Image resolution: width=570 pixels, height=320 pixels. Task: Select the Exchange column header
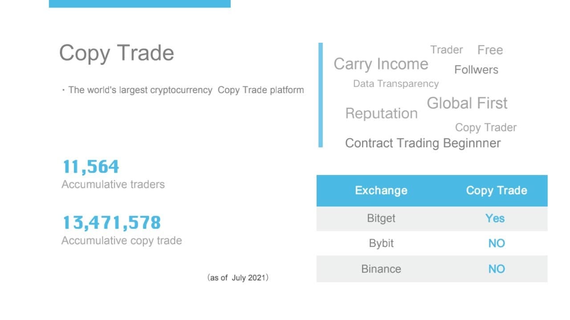[x=381, y=190]
